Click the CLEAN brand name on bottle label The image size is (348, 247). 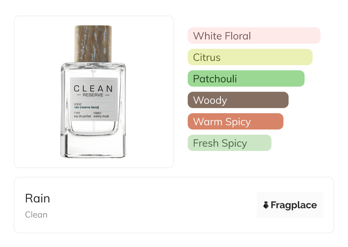click(x=93, y=89)
